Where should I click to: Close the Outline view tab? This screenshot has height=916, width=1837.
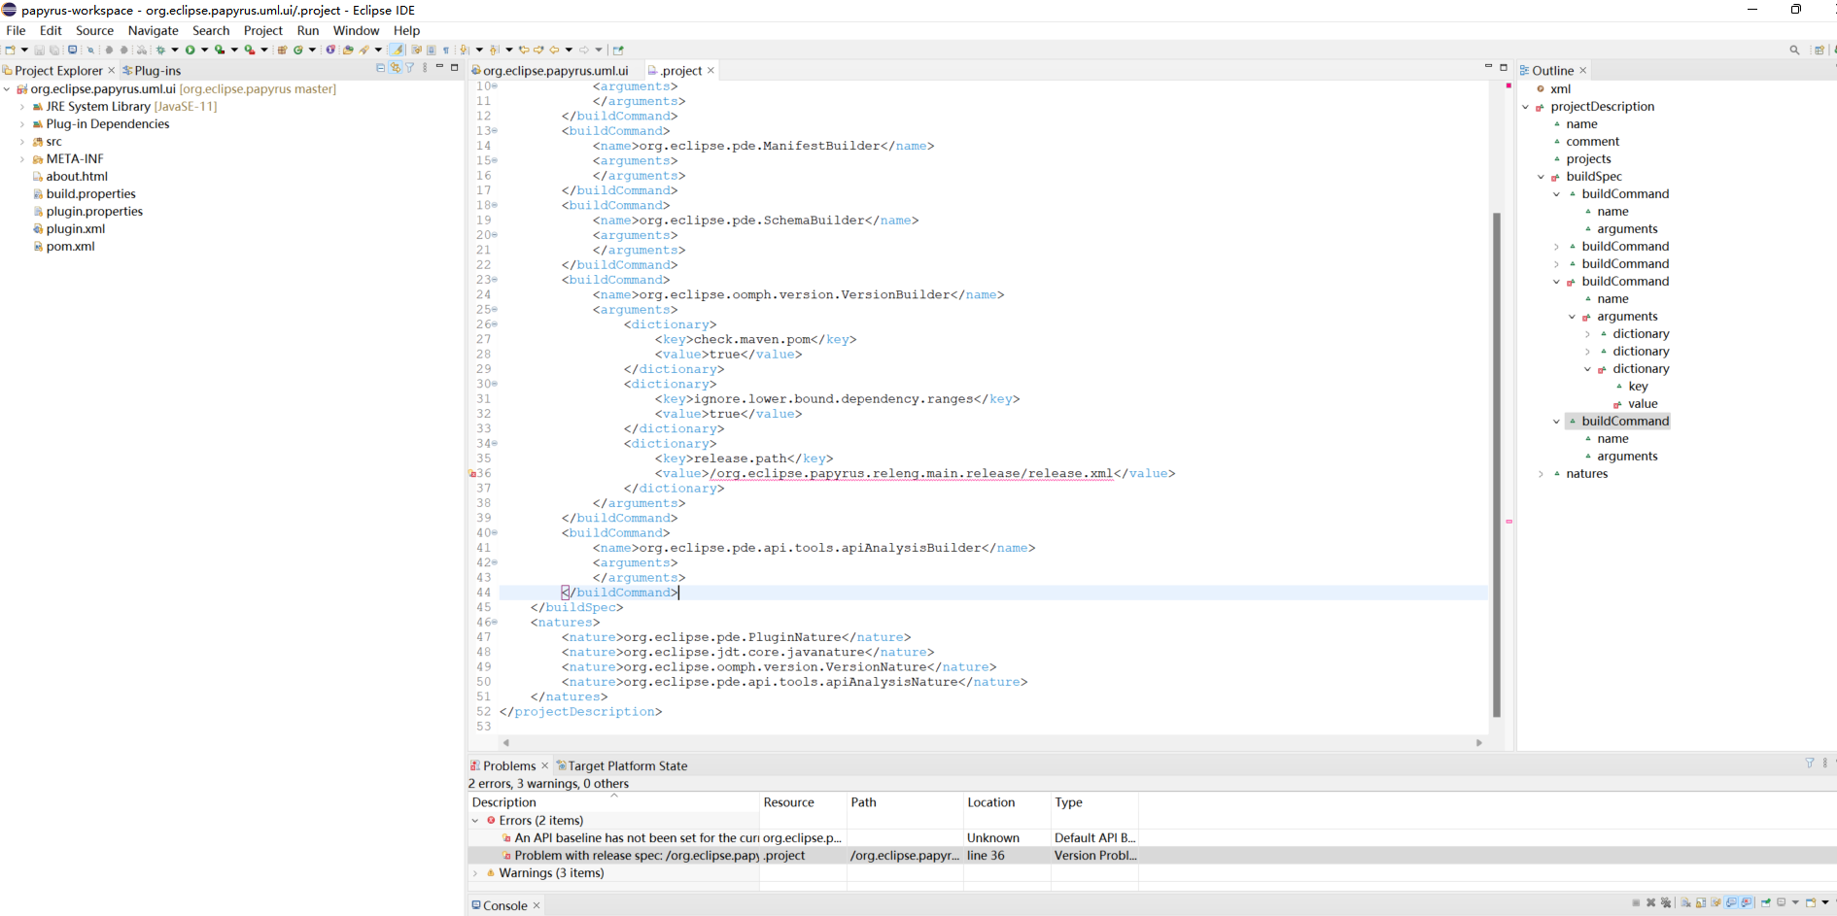[x=1583, y=71]
